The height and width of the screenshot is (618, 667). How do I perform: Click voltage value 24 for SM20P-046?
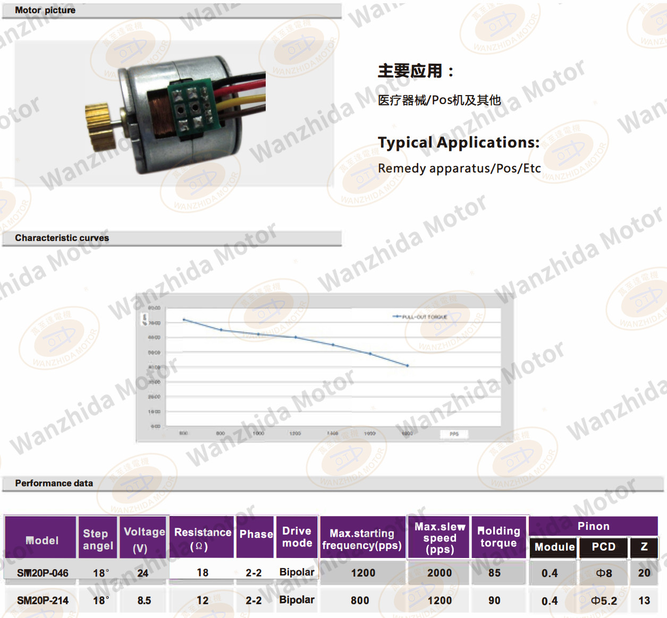(x=143, y=573)
